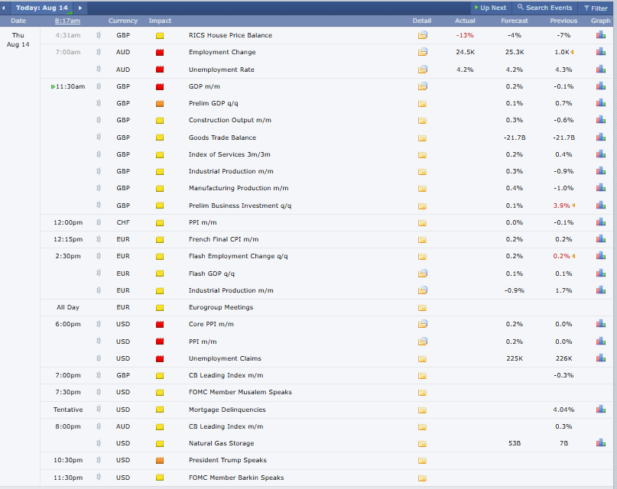Image resolution: width=617 pixels, height=489 pixels.
Task: Select the Today: Aug 14 tab
Action: 44,8
